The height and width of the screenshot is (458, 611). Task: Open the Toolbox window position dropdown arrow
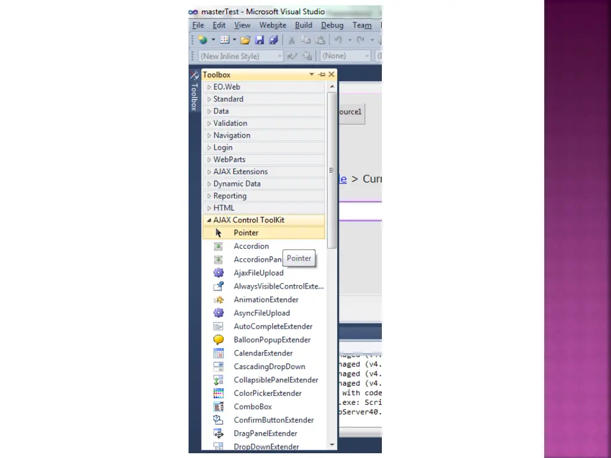[311, 75]
